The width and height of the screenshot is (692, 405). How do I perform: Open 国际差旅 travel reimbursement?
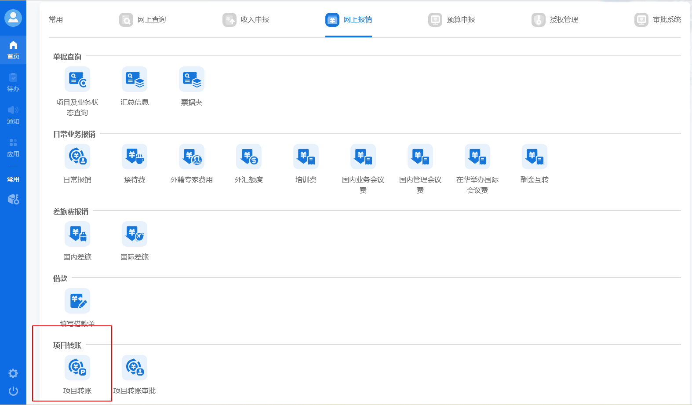coord(135,234)
